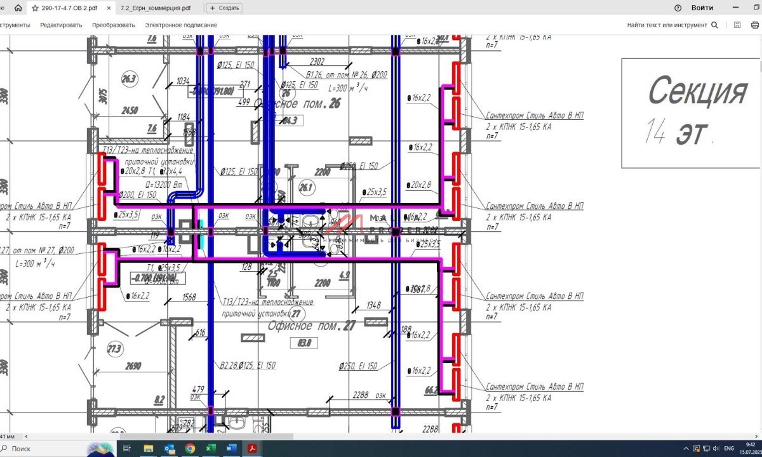Click the Создать new tab button
Viewport: 762px width, 457px height.
point(224,8)
